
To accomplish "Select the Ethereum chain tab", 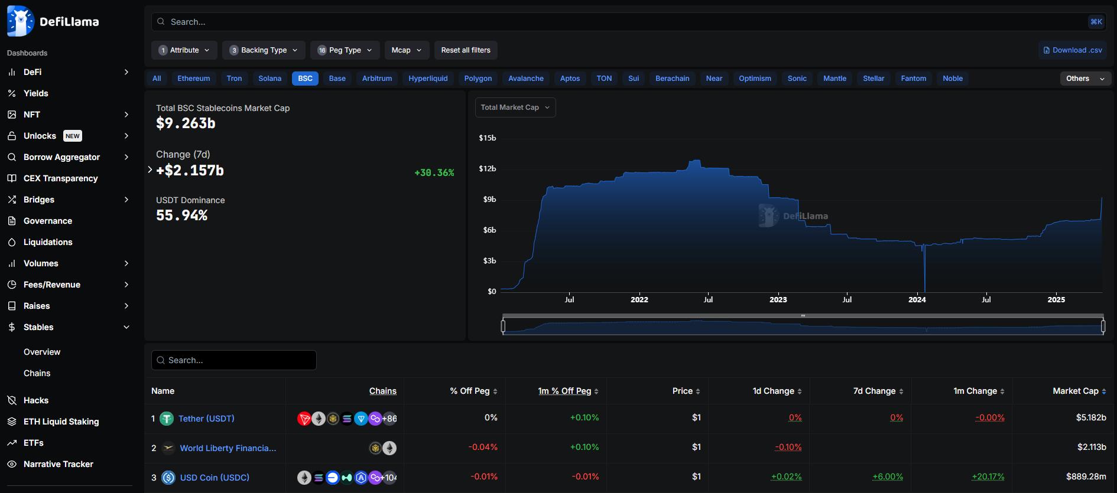I will point(194,79).
